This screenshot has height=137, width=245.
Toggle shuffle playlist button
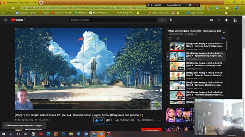[x=178, y=38]
